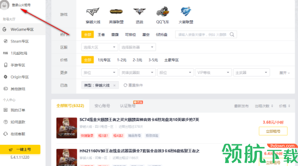Select the 全部 hot filter

tap(88, 34)
